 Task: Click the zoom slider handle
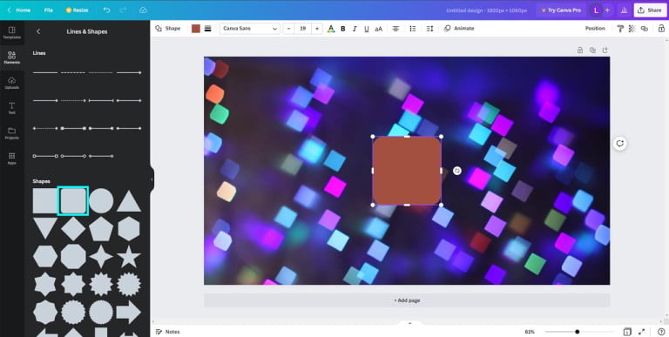577,332
